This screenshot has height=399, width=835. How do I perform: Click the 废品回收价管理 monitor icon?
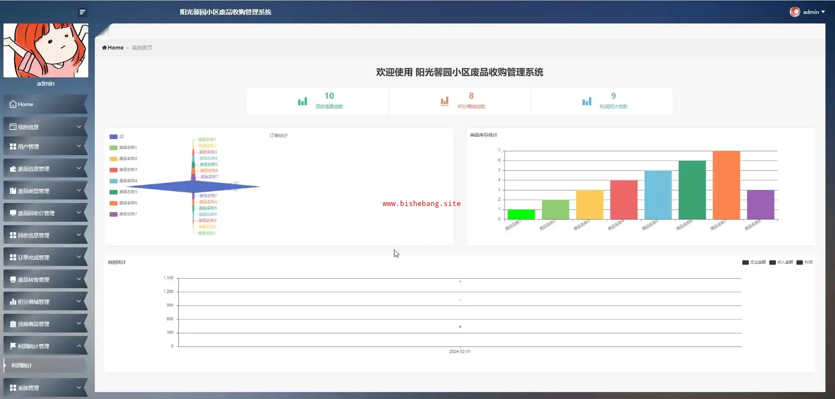13,213
